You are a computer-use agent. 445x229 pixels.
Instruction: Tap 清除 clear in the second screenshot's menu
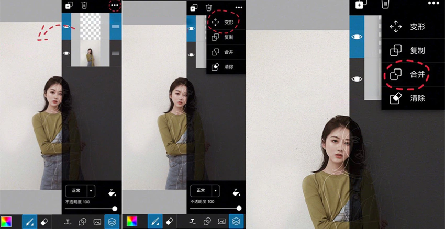[x=225, y=67]
